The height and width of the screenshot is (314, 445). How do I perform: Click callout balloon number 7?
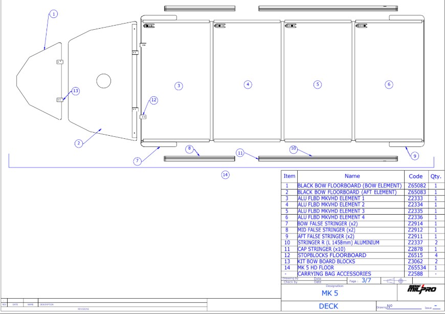pos(138,161)
